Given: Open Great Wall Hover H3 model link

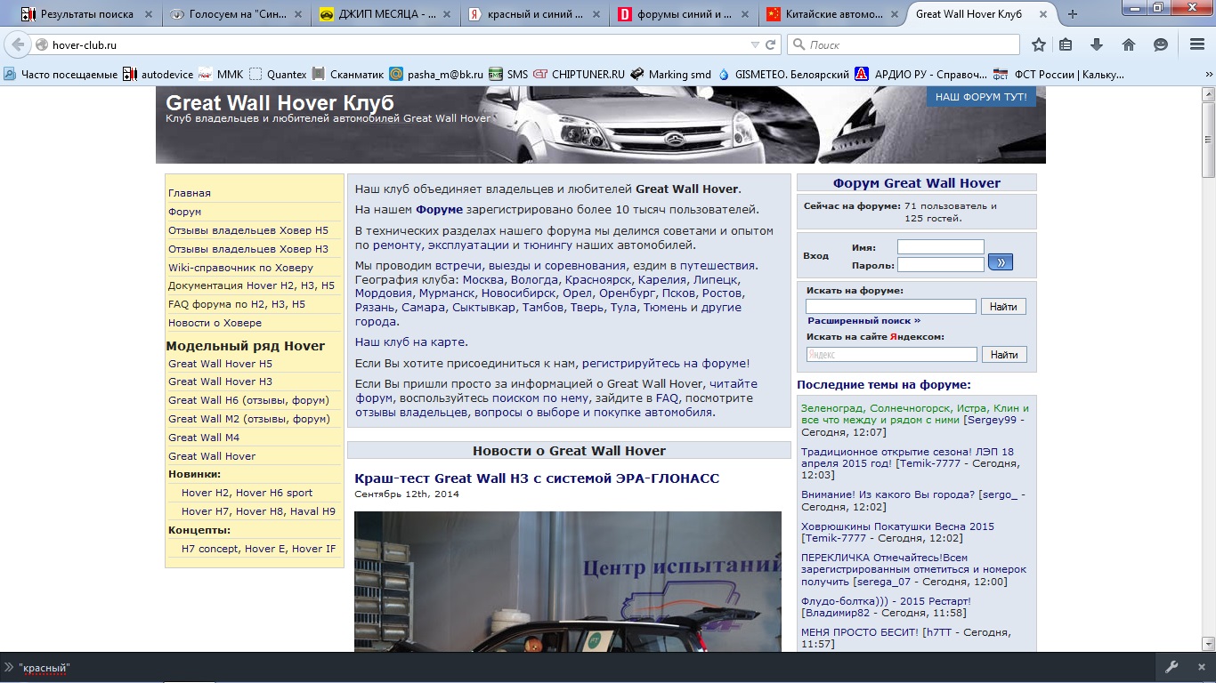Looking at the screenshot, I should pyautogui.click(x=221, y=382).
